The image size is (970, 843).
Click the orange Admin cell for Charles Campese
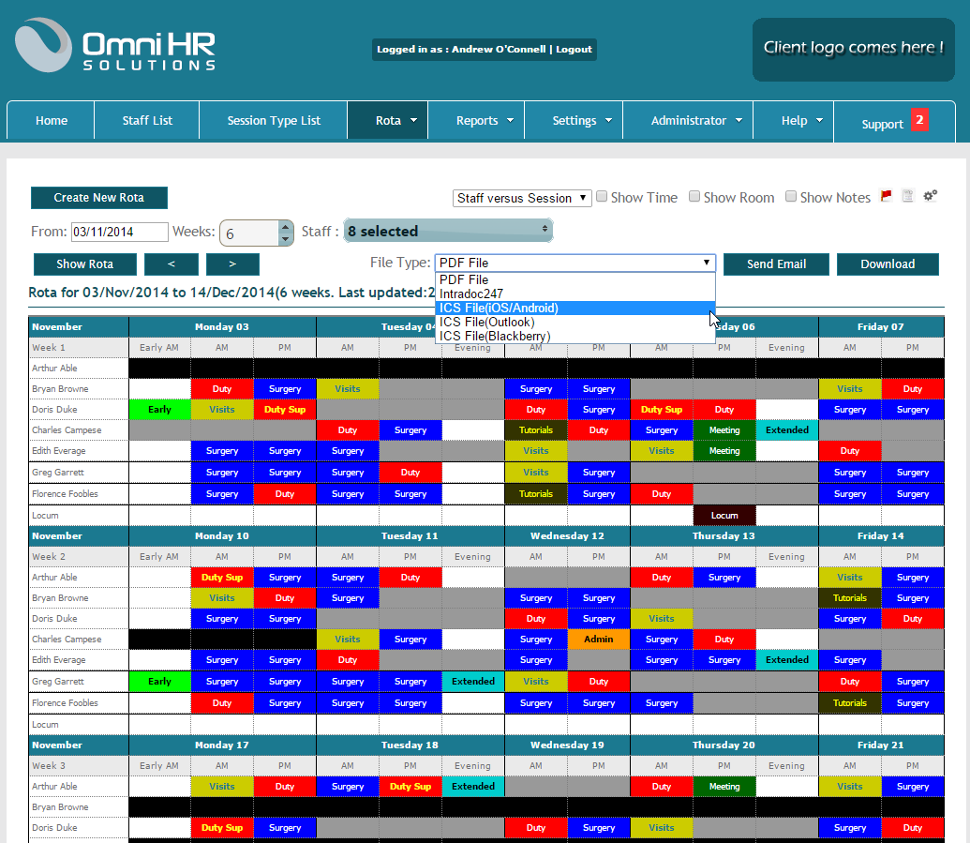tap(598, 639)
